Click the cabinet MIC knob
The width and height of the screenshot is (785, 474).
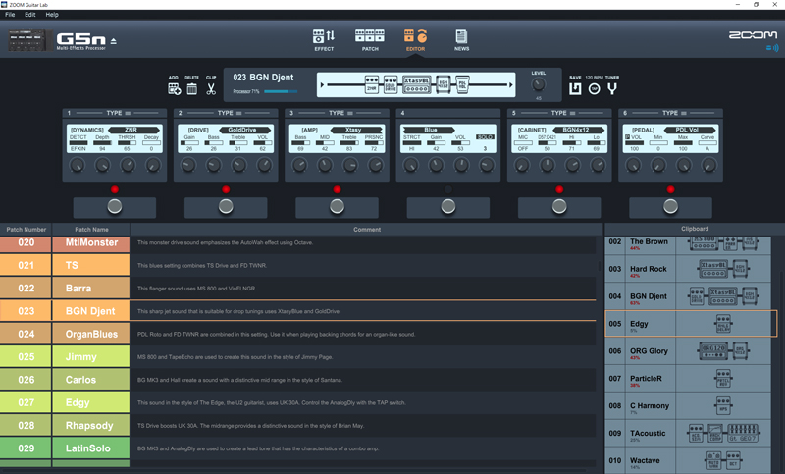pos(522,165)
